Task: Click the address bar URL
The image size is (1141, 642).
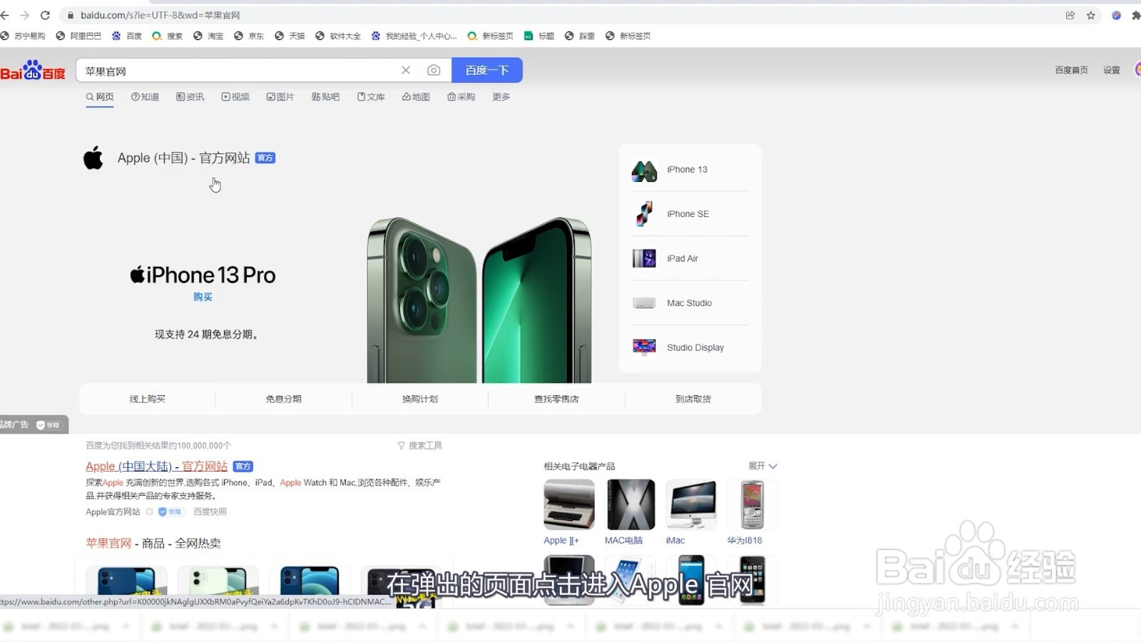Action: click(x=160, y=15)
